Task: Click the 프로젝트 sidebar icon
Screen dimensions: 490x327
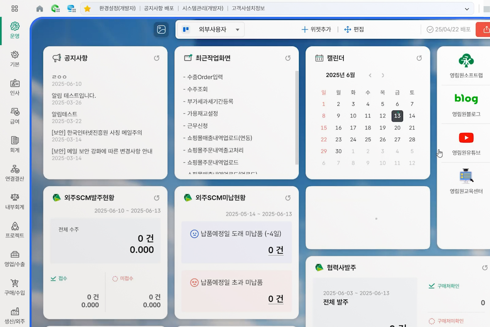Action: [14, 229]
